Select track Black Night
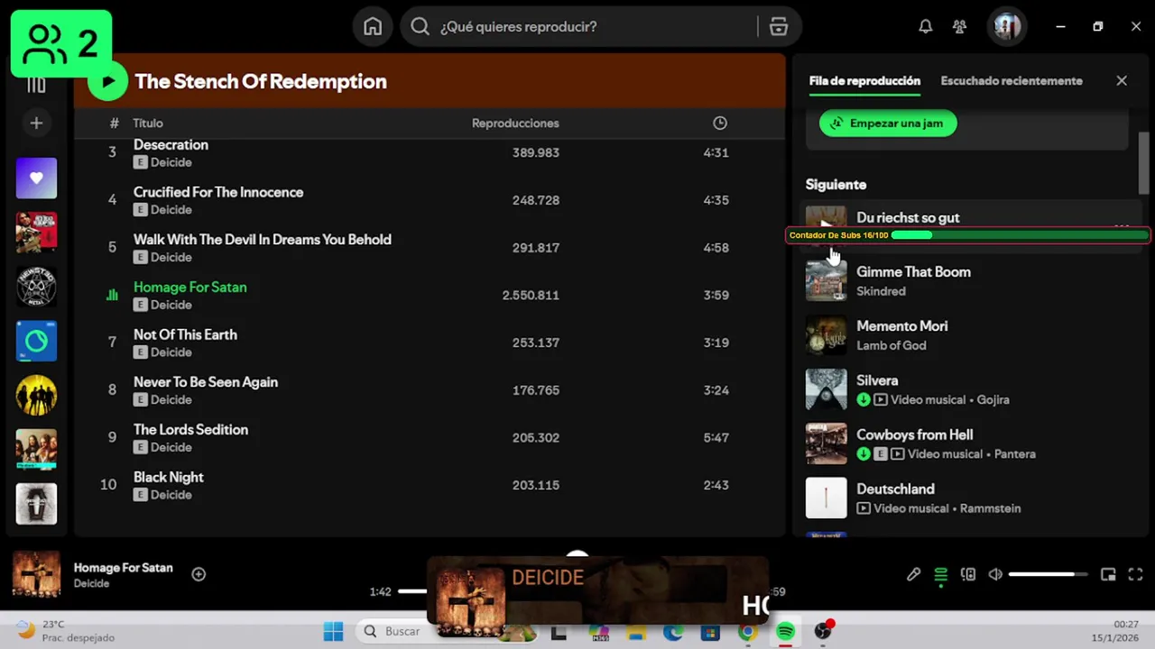Viewport: 1155px width, 649px height. point(169,478)
